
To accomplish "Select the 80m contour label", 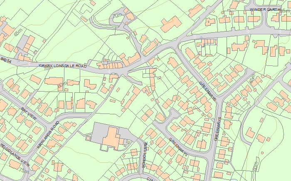I will tap(62, 85).
